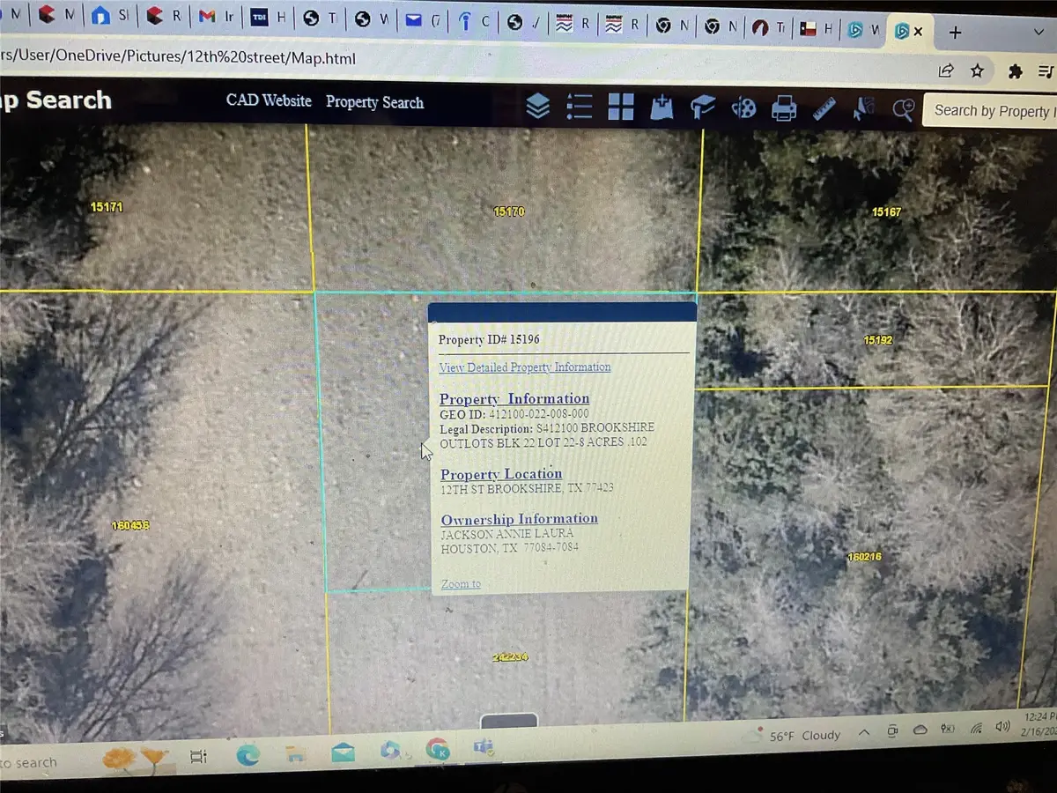The height and width of the screenshot is (793, 1057).
Task: Toggle the browser bookmark star
Action: pos(977,70)
